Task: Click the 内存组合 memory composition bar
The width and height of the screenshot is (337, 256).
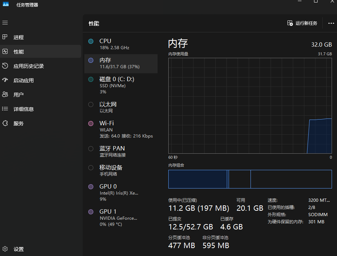Action: pyautogui.click(x=250, y=179)
